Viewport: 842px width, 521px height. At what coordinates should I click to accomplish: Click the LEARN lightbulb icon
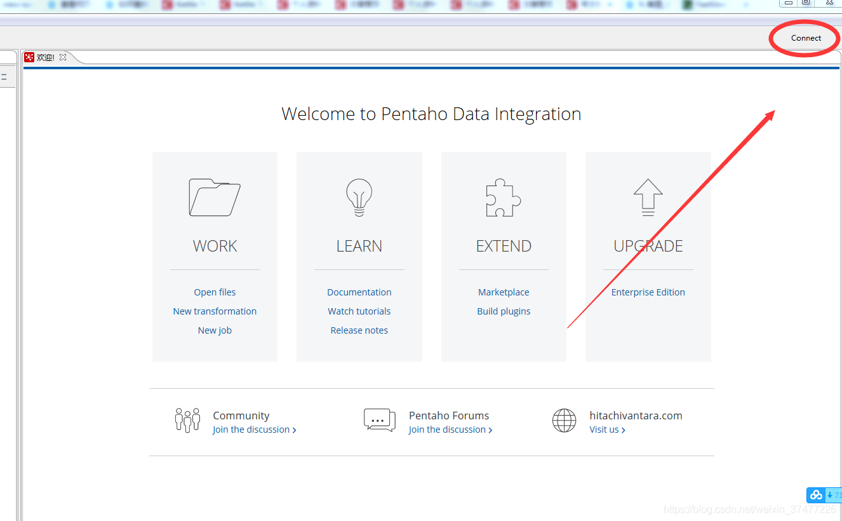pyautogui.click(x=359, y=198)
